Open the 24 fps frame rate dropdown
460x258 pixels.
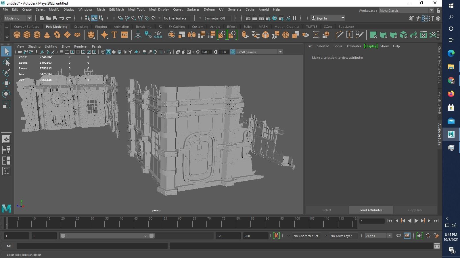(378, 236)
